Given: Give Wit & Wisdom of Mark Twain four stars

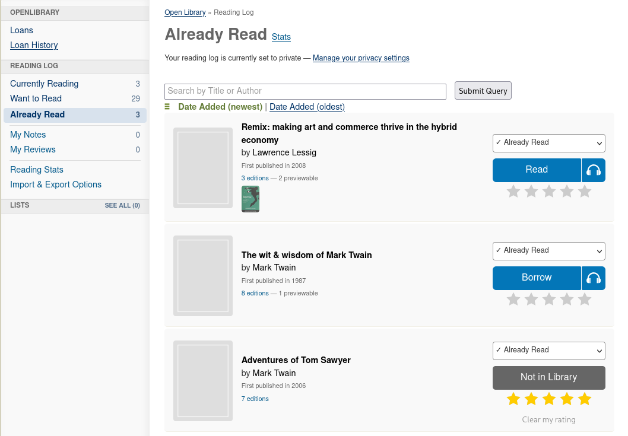Looking at the screenshot, I should pyautogui.click(x=567, y=299).
